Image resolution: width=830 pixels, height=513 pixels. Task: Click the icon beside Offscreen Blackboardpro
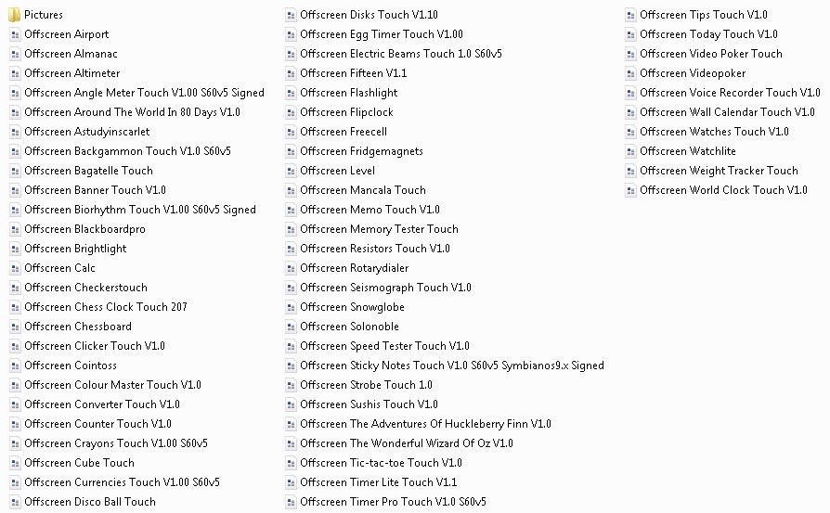click(x=15, y=229)
